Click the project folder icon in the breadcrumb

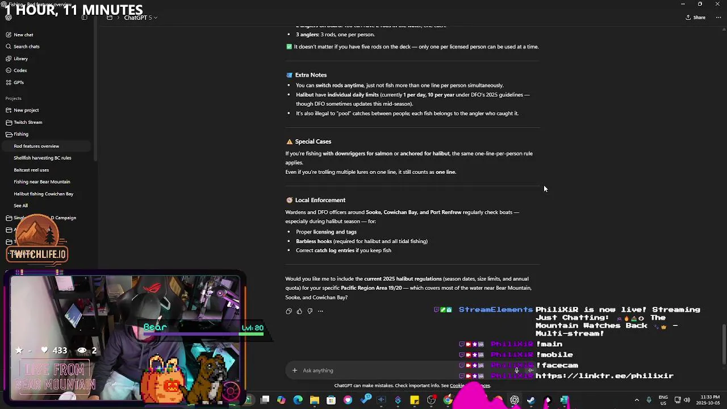pos(110,18)
